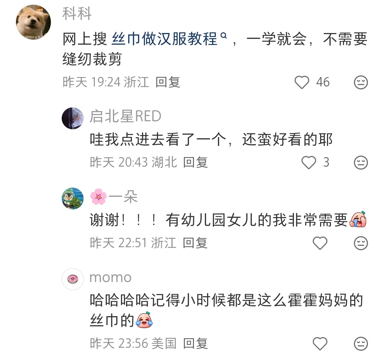Reply to 启北星RED via 回复
This screenshot has height=355, width=392.
tap(195, 162)
